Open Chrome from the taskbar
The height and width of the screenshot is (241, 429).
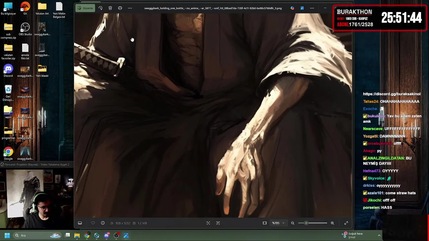(x=87, y=235)
